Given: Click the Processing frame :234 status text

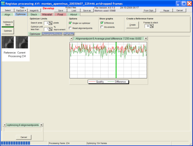Looking at the screenshot, I should pos(59,143).
